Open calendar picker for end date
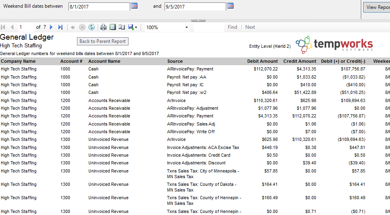This screenshot has width=390, height=215. (x=230, y=6)
